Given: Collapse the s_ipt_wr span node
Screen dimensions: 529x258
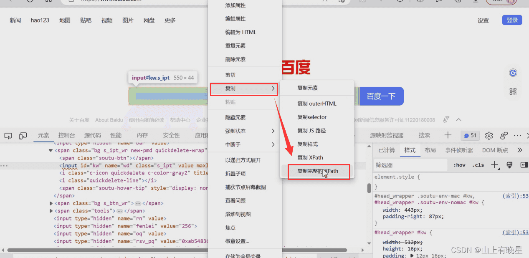Looking at the screenshot, I should click(51, 150).
